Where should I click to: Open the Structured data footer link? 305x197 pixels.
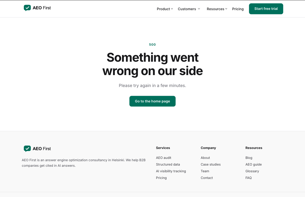pyautogui.click(x=168, y=164)
